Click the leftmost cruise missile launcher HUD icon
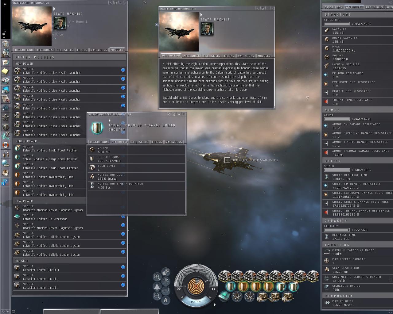The image size is (393, 314). pos(225,276)
